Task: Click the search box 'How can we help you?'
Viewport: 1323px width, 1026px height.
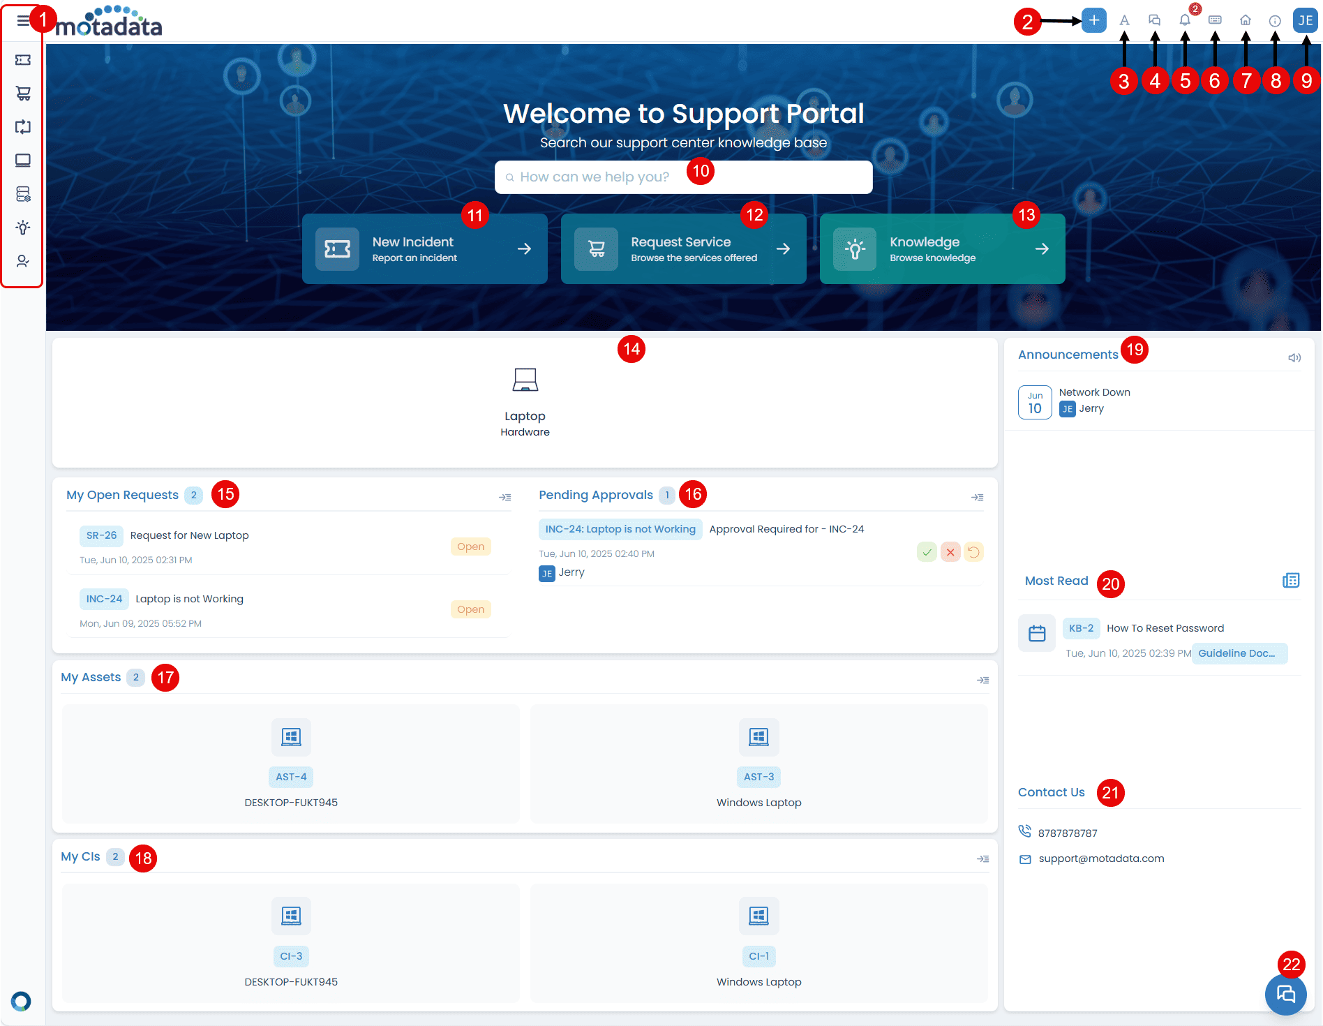Action: pyautogui.click(x=682, y=177)
